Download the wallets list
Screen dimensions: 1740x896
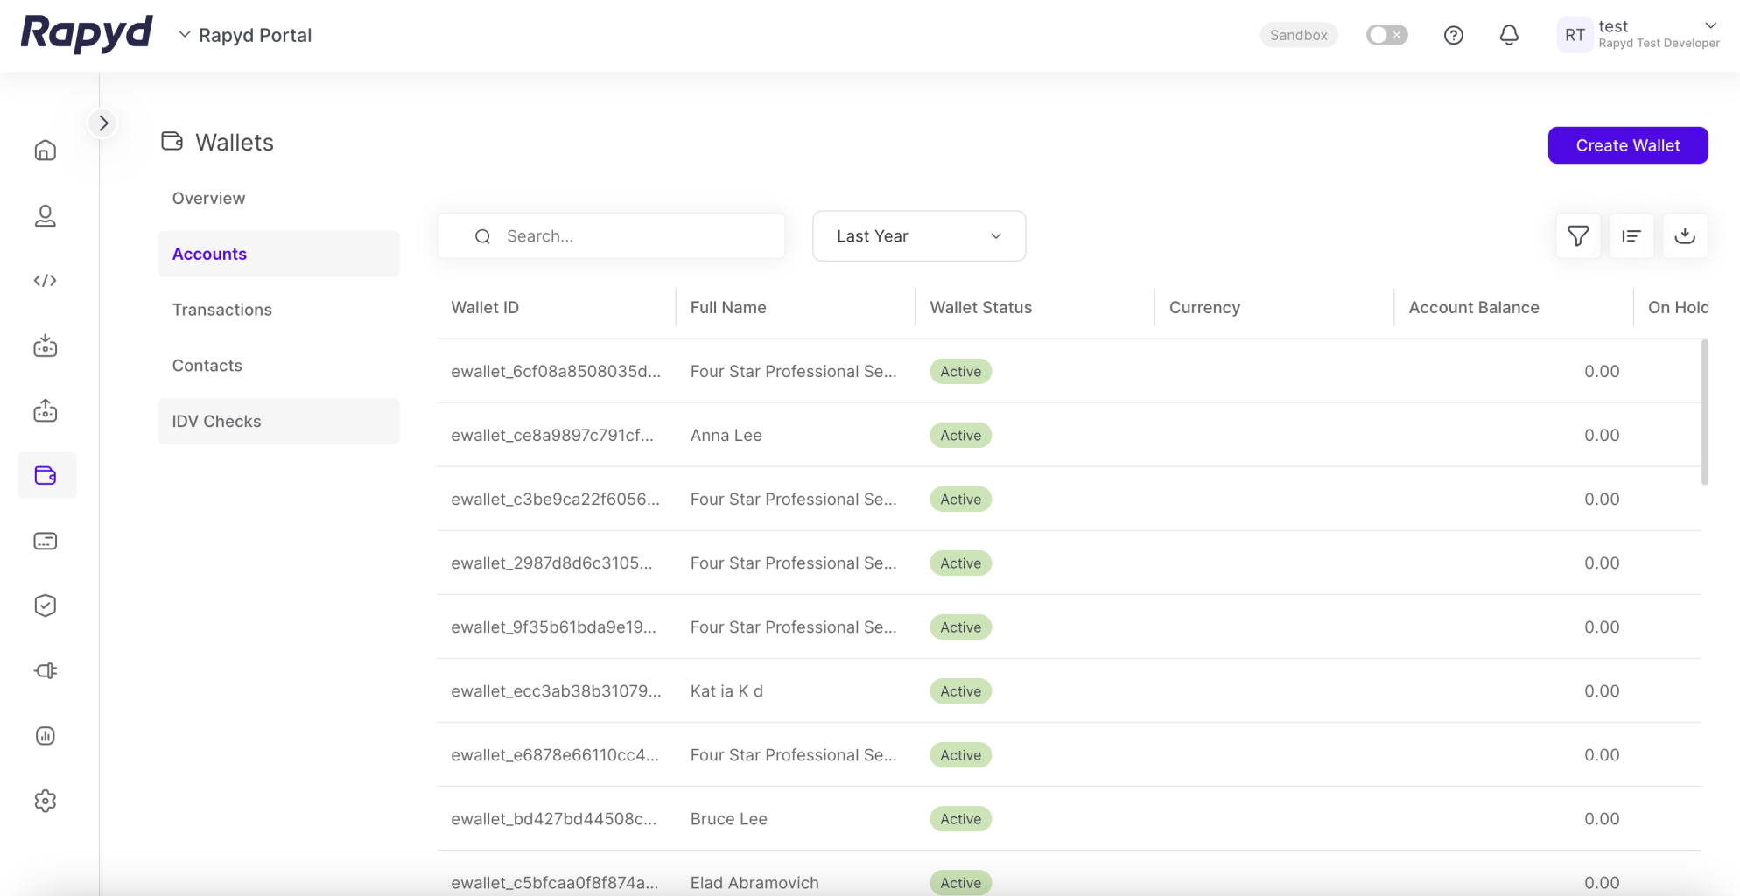tap(1685, 236)
